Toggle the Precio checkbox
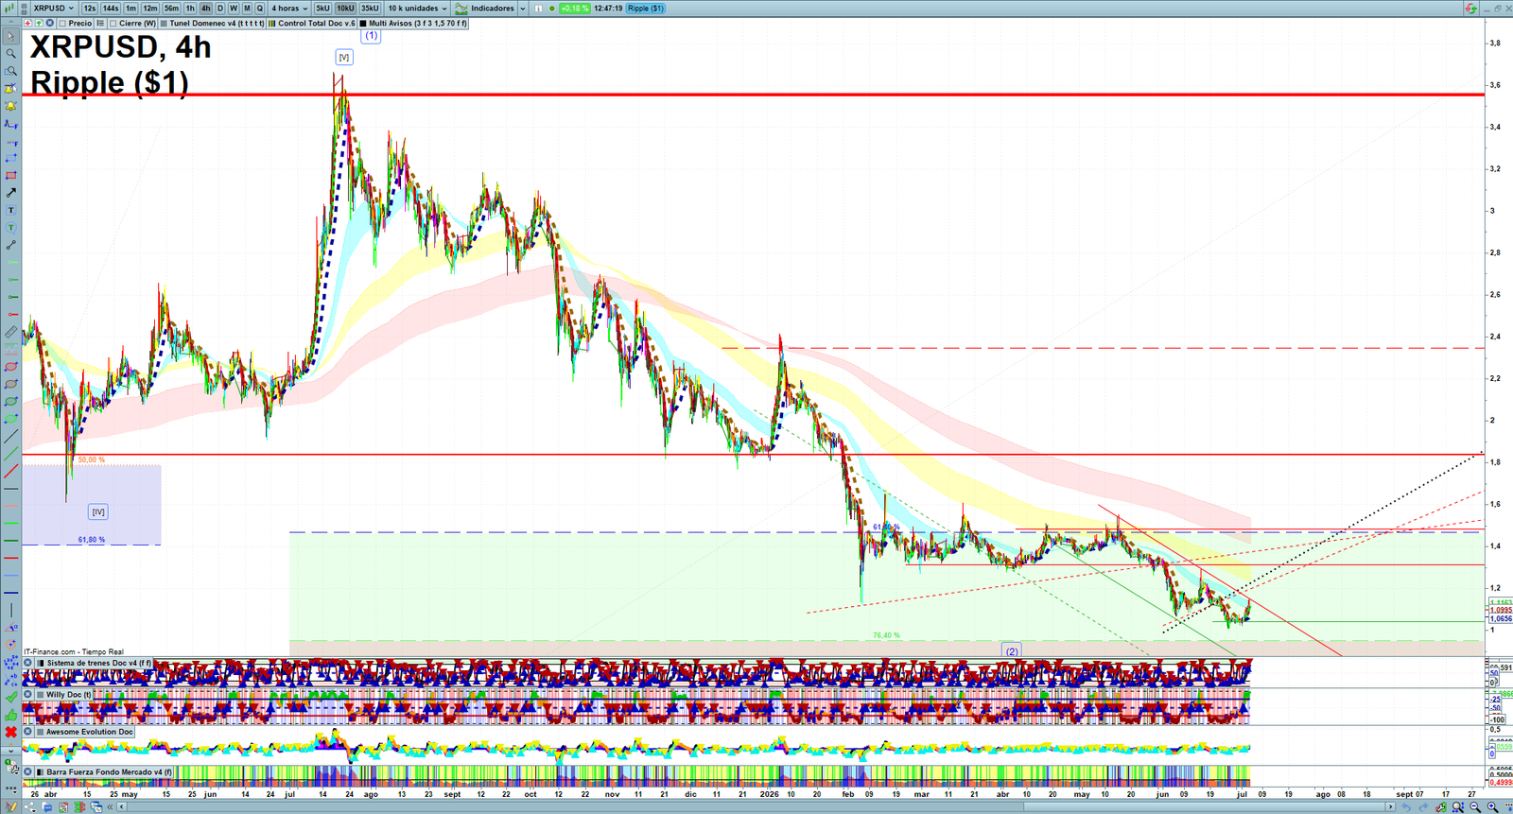The width and height of the screenshot is (1513, 814). coord(62,23)
